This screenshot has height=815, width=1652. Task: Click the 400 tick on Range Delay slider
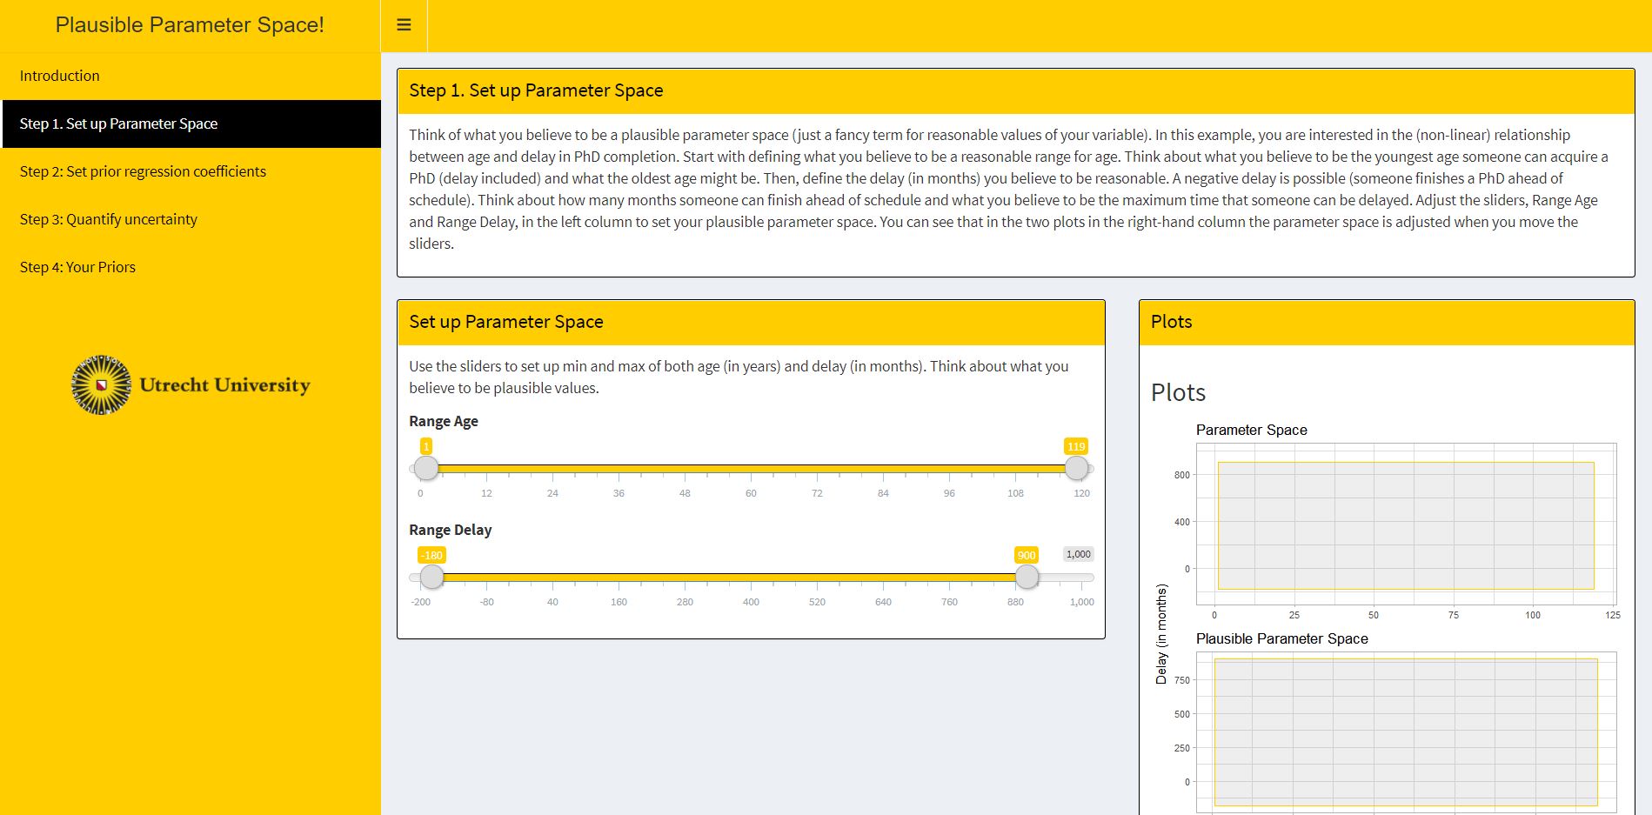tap(751, 602)
